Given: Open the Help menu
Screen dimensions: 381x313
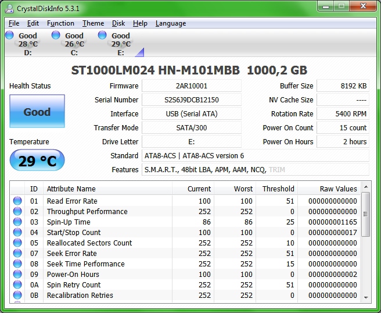Looking at the screenshot, I should click(x=140, y=23).
